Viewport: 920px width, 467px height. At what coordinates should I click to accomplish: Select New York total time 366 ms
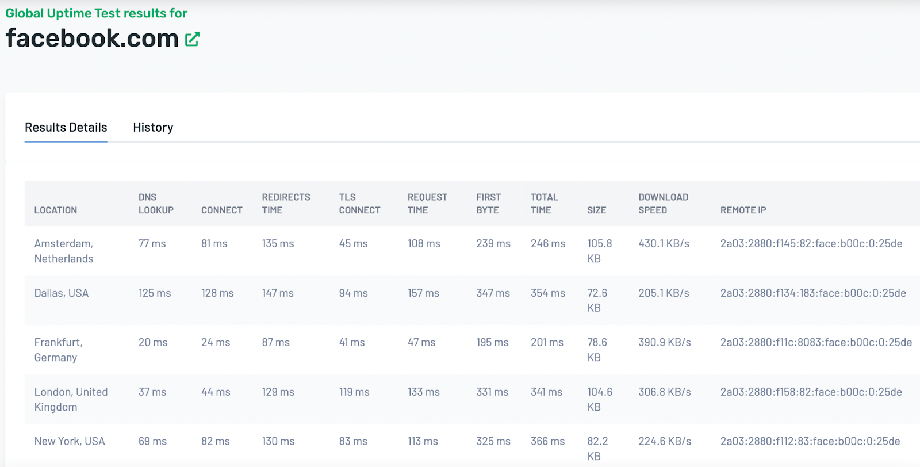(548, 442)
